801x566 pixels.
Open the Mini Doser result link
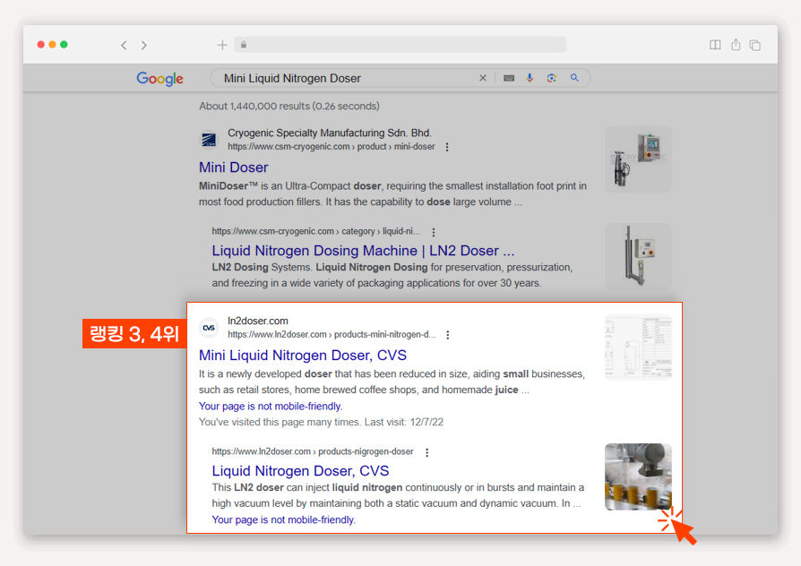(x=234, y=167)
